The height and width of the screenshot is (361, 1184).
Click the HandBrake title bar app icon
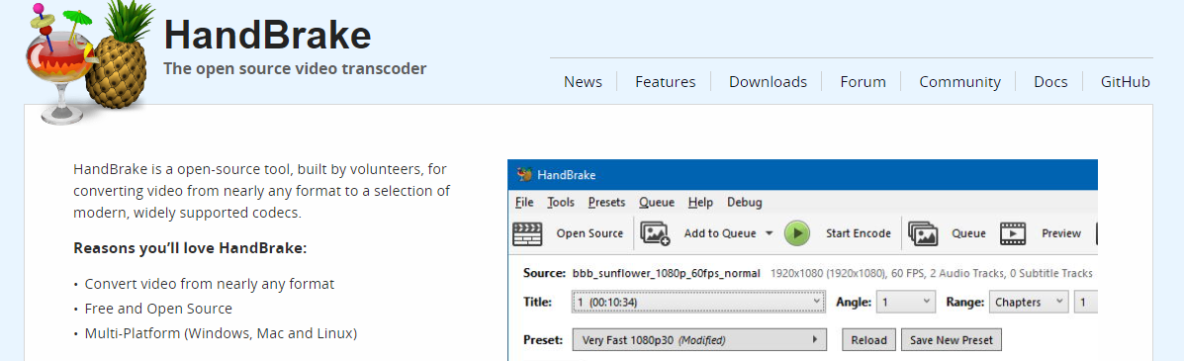[x=524, y=174]
